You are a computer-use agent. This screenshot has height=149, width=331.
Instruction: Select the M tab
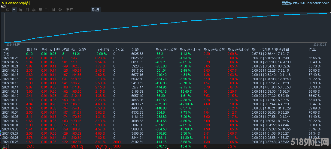click(x=53, y=10)
